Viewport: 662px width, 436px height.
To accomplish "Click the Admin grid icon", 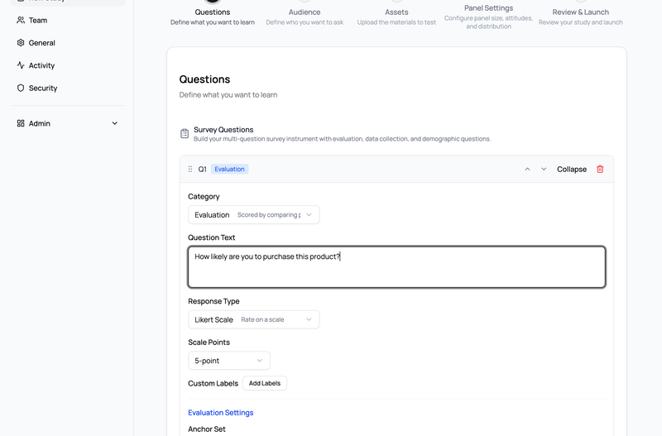I will pyautogui.click(x=21, y=123).
